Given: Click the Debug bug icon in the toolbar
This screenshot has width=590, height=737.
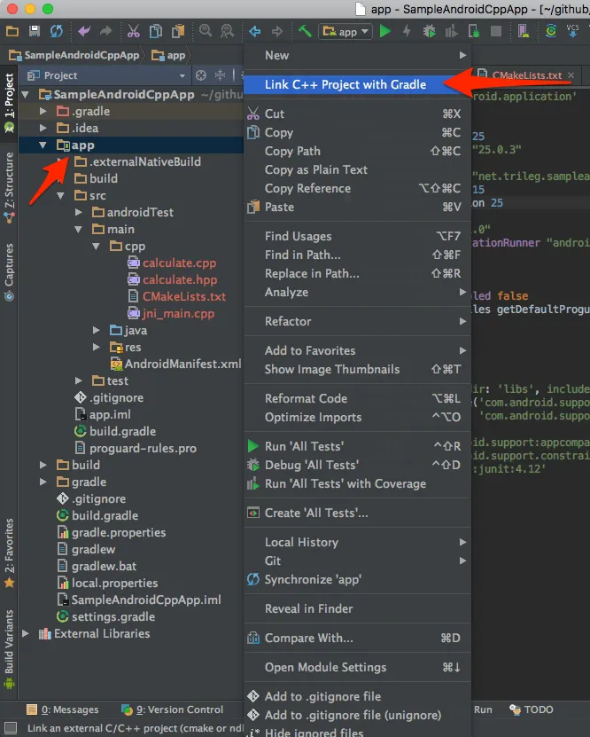Looking at the screenshot, I should (429, 31).
